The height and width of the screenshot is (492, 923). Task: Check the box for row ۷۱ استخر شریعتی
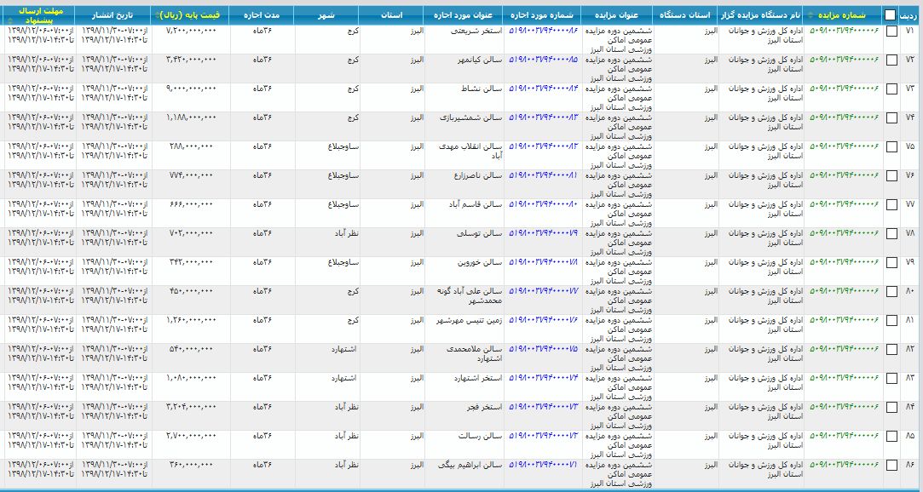[891, 31]
